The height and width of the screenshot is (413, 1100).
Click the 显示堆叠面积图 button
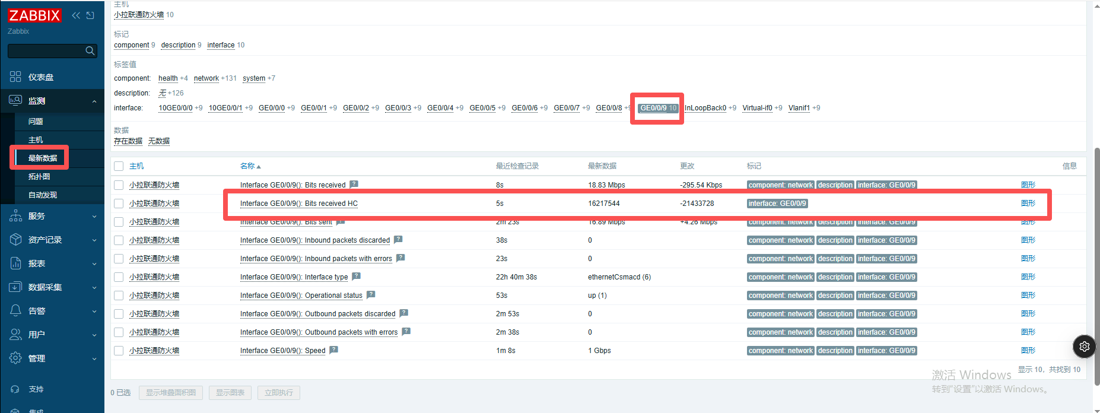tap(171, 393)
